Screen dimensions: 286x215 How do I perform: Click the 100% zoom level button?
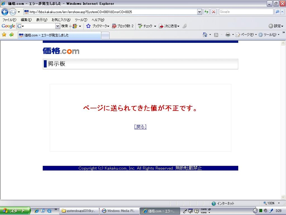[x=269, y=203]
